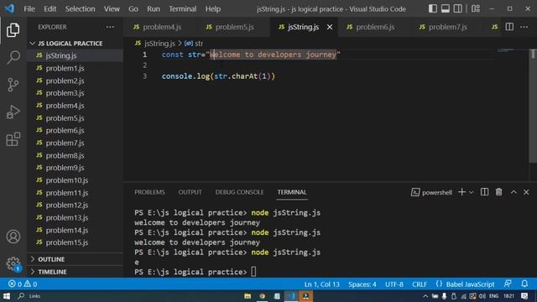
Task: Toggle secondary side bar layout button
Action: (457, 8)
